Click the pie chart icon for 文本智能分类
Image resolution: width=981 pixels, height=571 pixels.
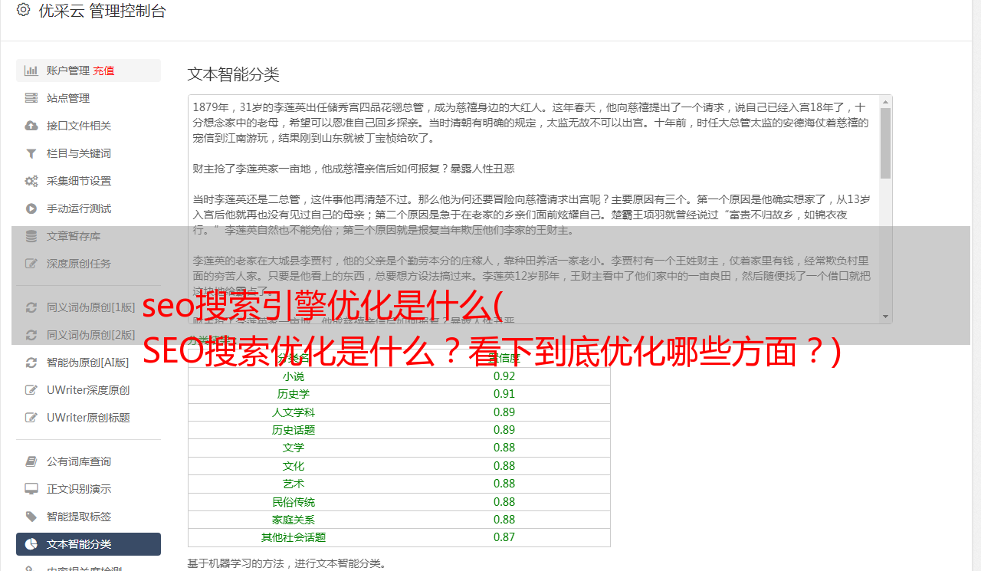tap(31, 544)
